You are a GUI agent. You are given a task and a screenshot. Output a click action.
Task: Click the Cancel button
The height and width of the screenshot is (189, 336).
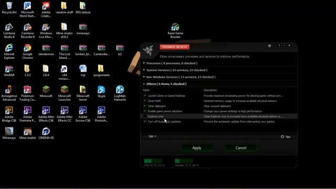click(x=240, y=148)
